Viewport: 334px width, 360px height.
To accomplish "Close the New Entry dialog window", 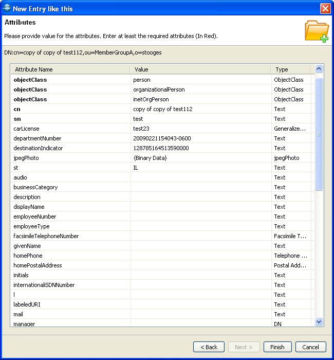I will click(x=325, y=8).
